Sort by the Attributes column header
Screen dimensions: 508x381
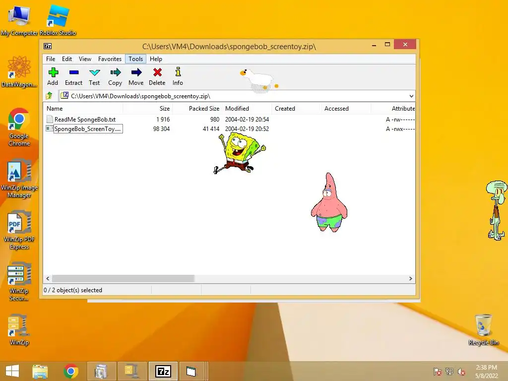pos(393,109)
